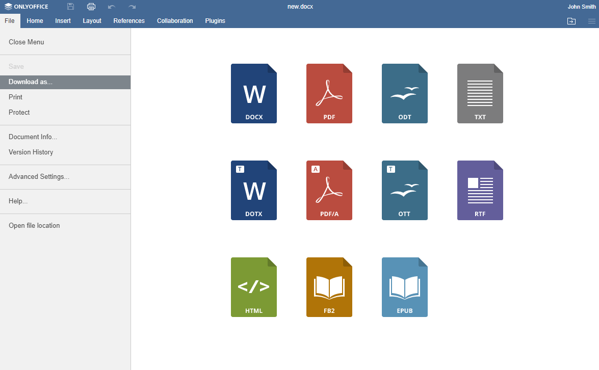
Task: Select the OTT template format icon
Action: 405,190
